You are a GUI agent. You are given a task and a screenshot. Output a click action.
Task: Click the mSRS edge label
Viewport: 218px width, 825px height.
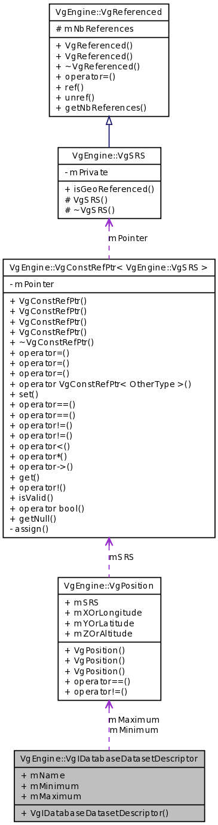121,557
